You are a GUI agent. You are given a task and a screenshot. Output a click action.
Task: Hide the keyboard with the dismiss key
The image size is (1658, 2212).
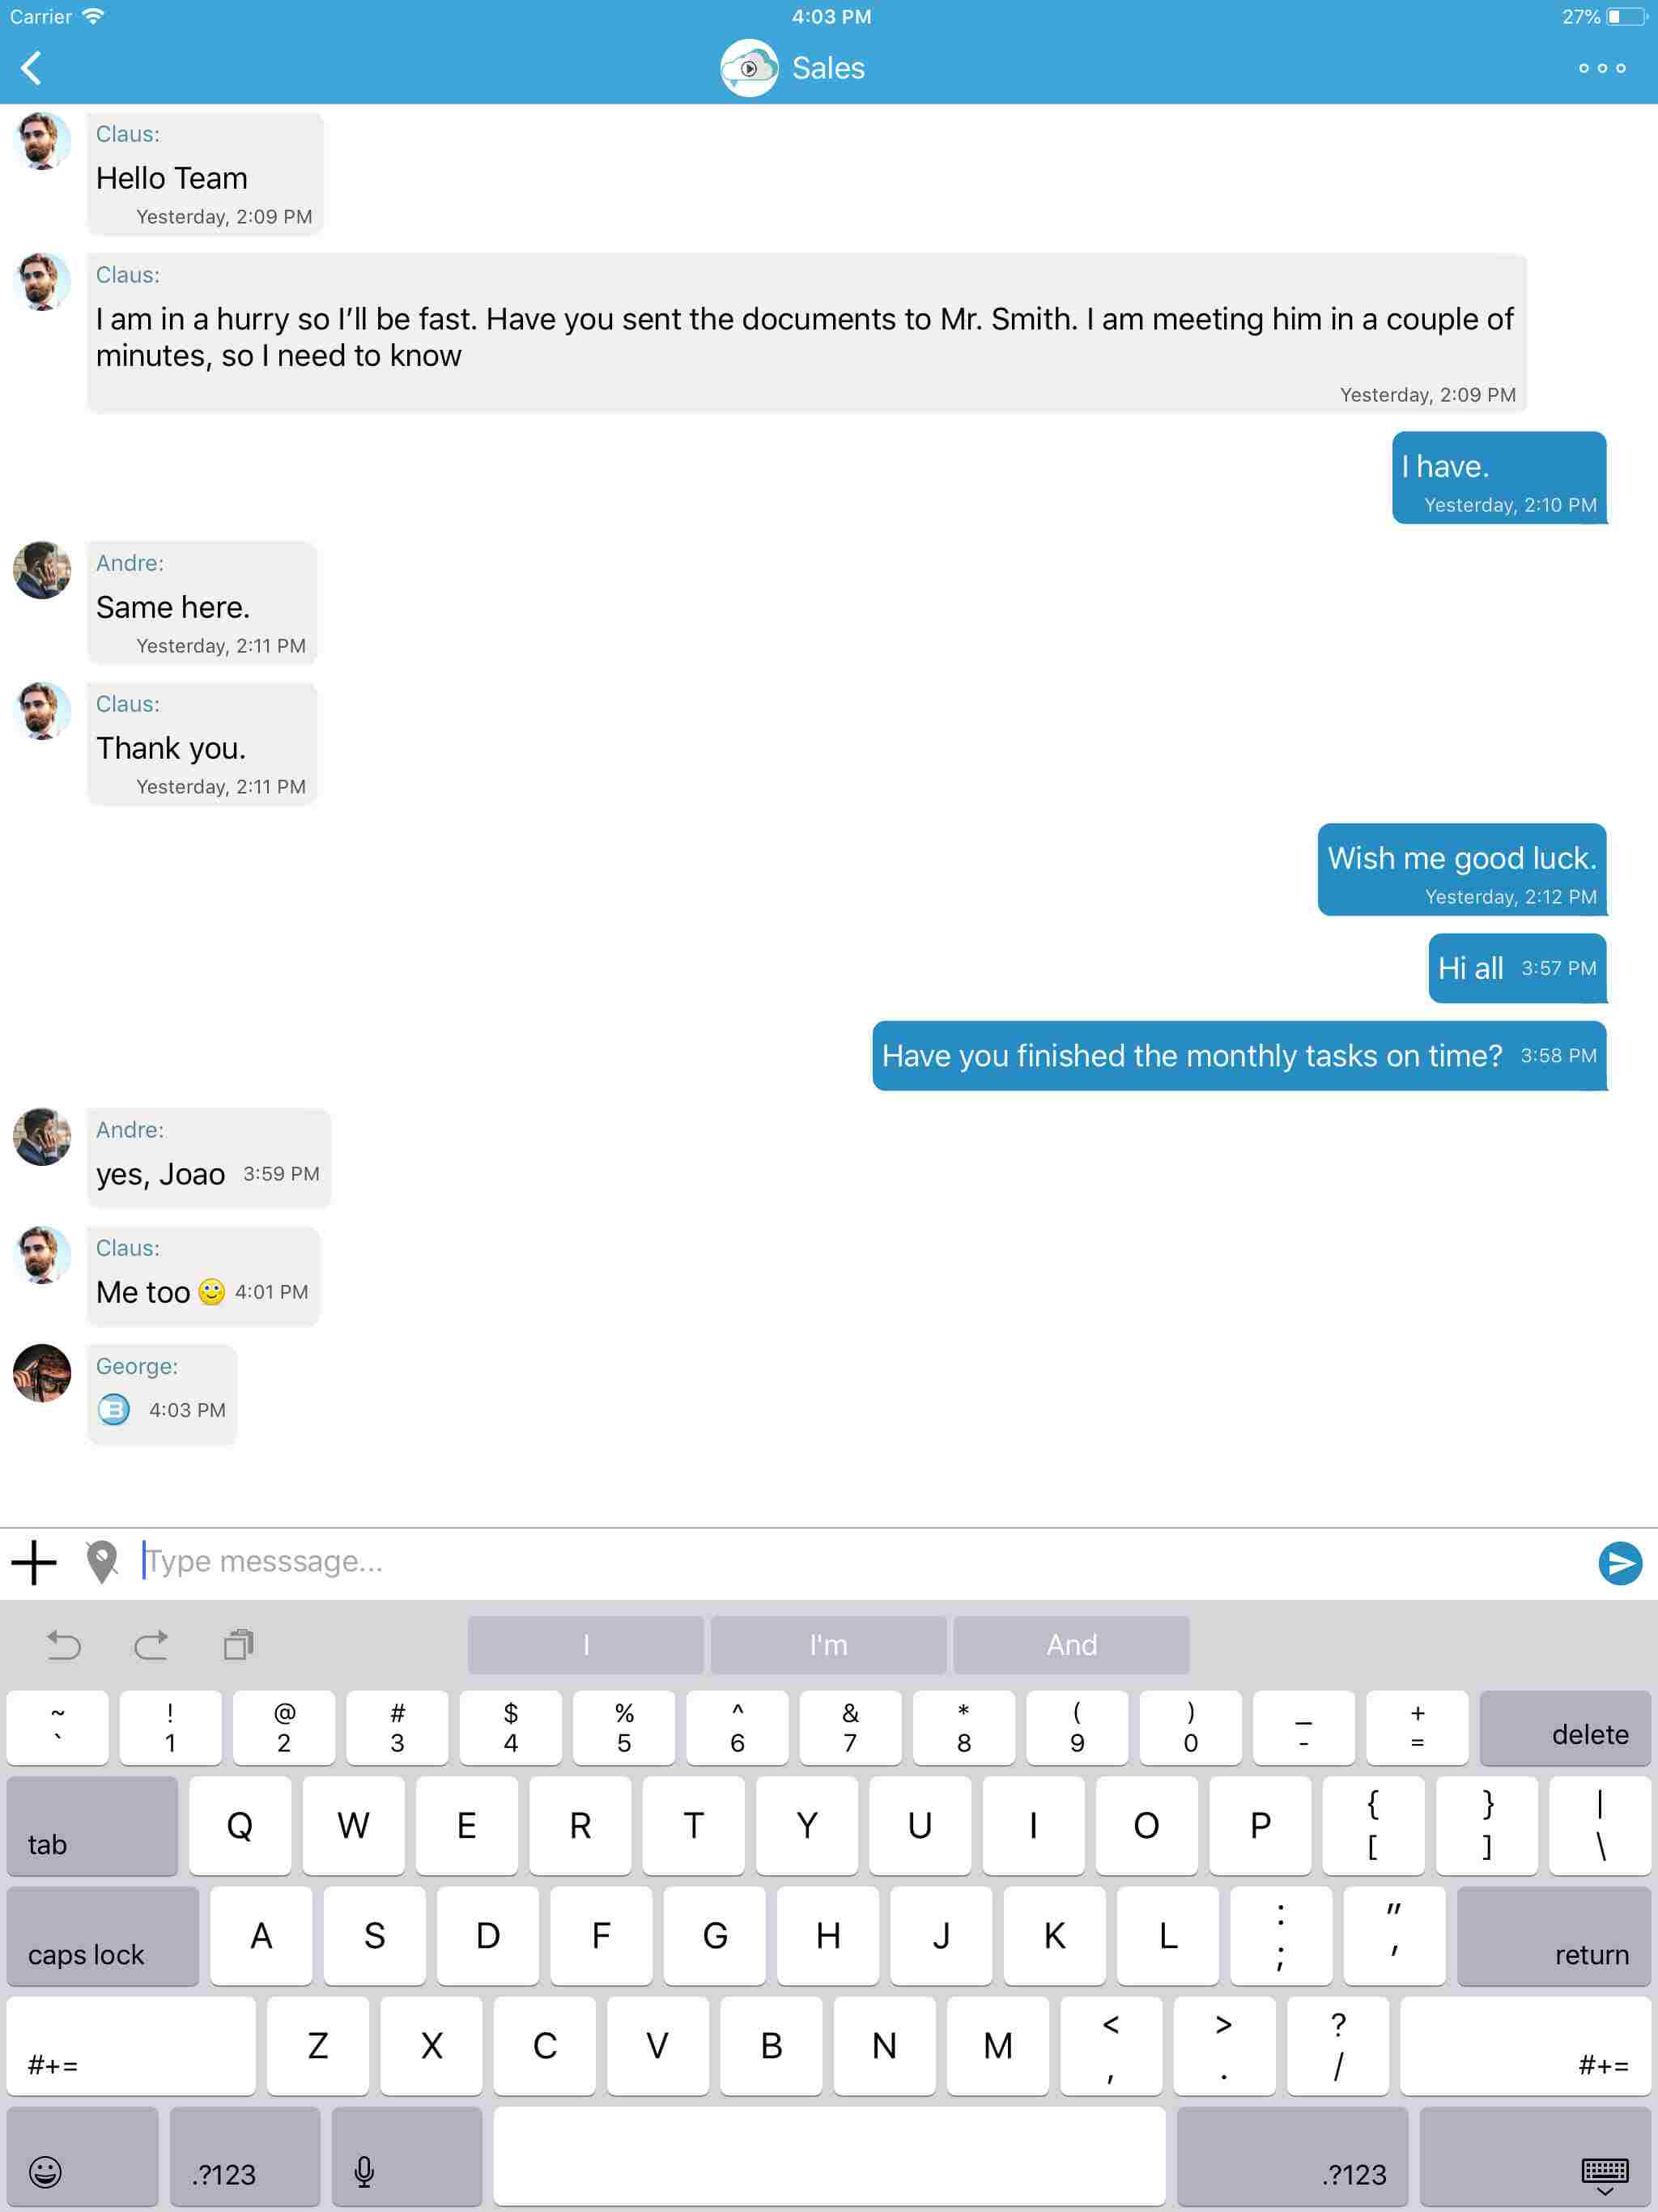tap(1535, 2156)
